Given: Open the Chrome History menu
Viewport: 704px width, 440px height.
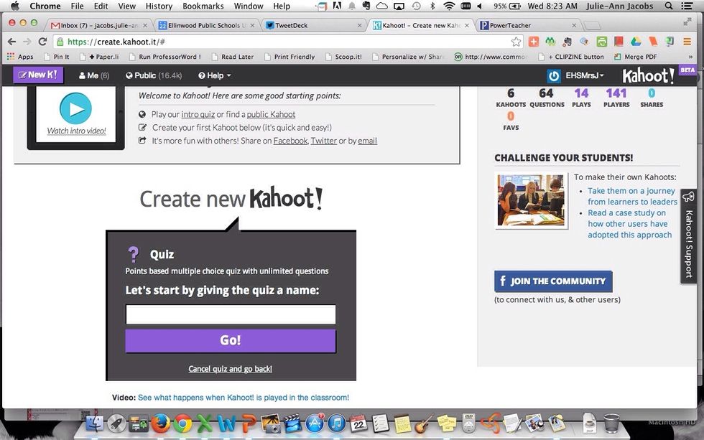Looking at the screenshot, I should tap(159, 6).
